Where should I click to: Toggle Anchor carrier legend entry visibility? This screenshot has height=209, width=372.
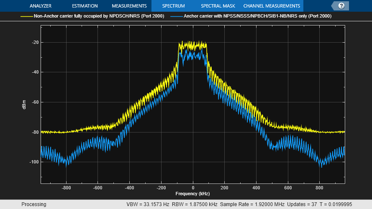[x=257, y=16]
